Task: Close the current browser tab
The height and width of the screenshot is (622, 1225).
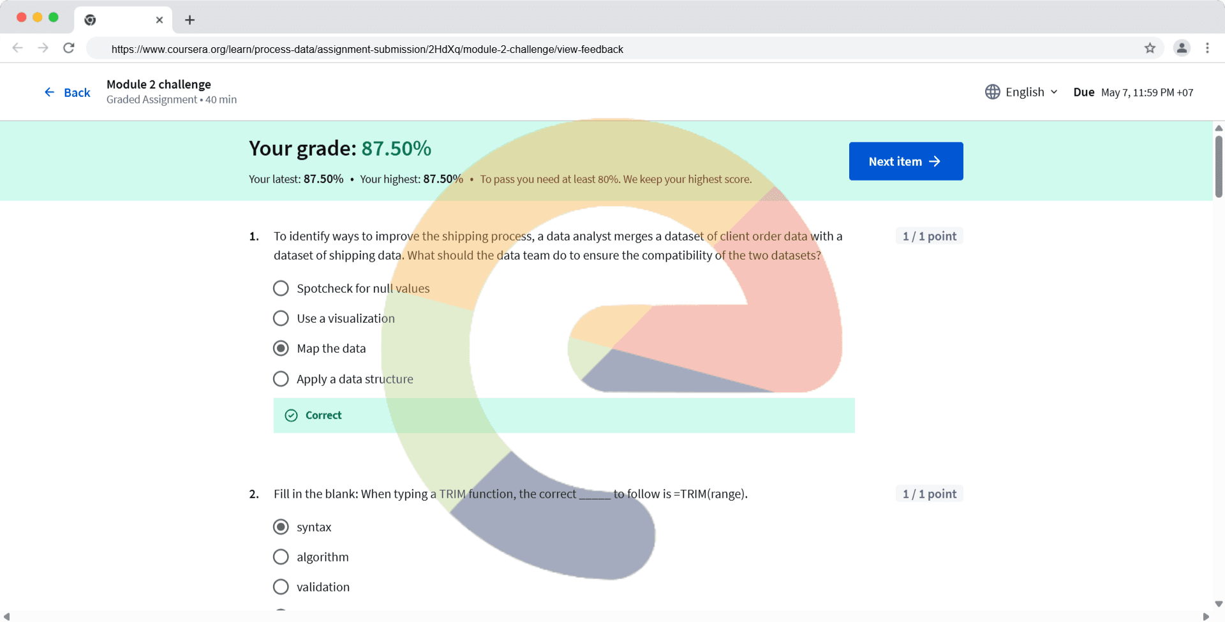Action: click(x=160, y=20)
